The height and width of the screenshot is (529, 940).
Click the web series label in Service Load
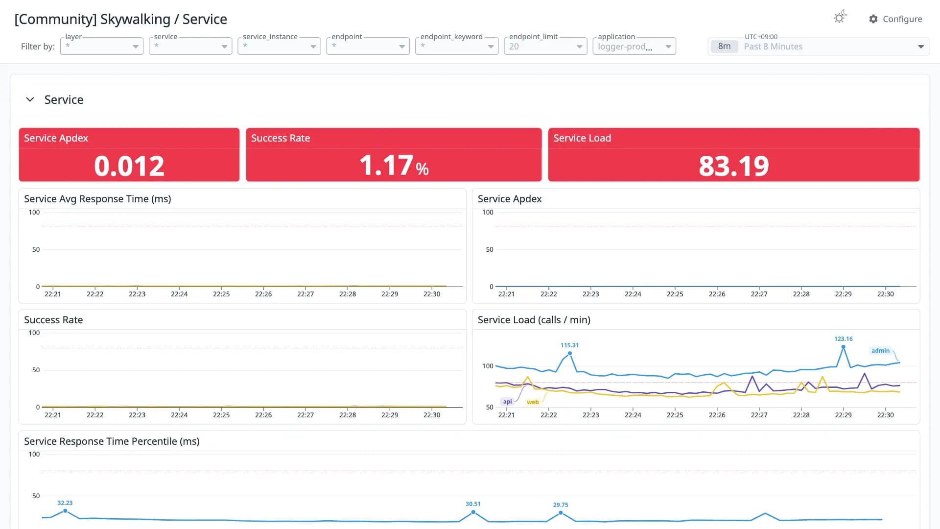click(x=533, y=402)
